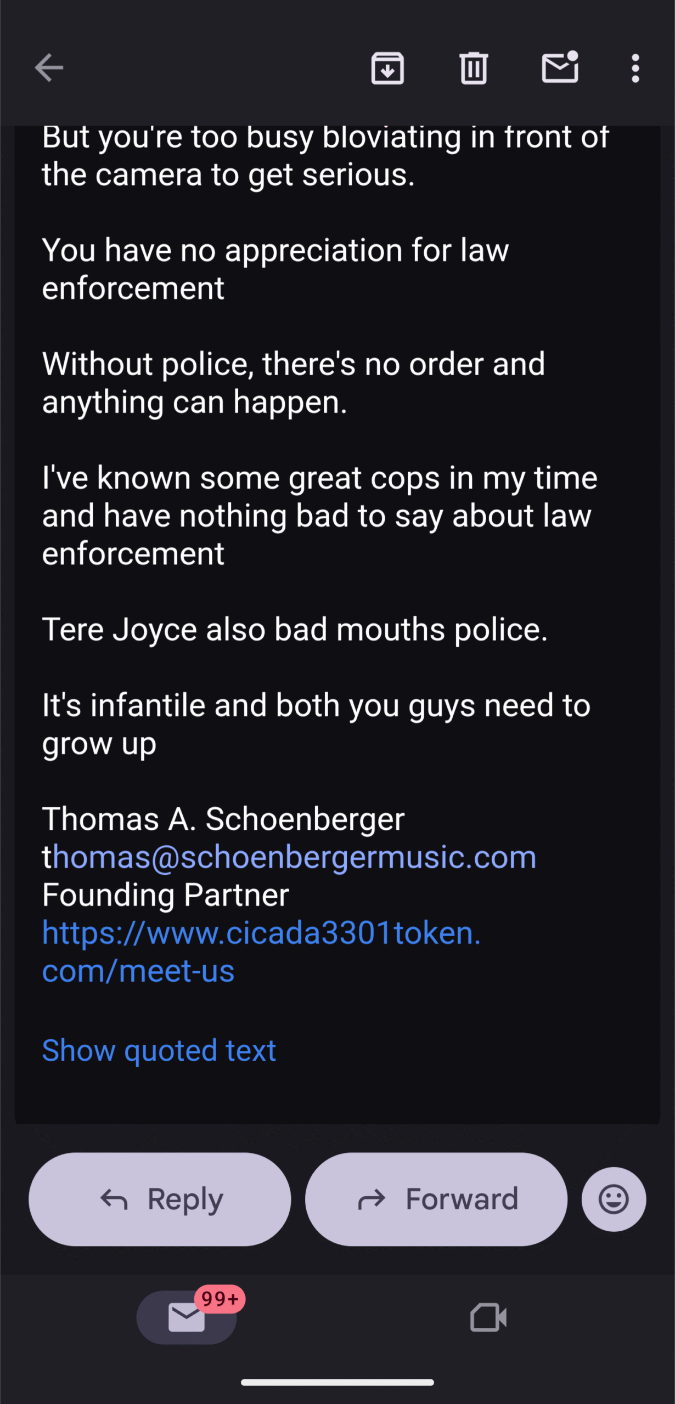
Task: Mark this email as unread
Action: [x=560, y=68]
